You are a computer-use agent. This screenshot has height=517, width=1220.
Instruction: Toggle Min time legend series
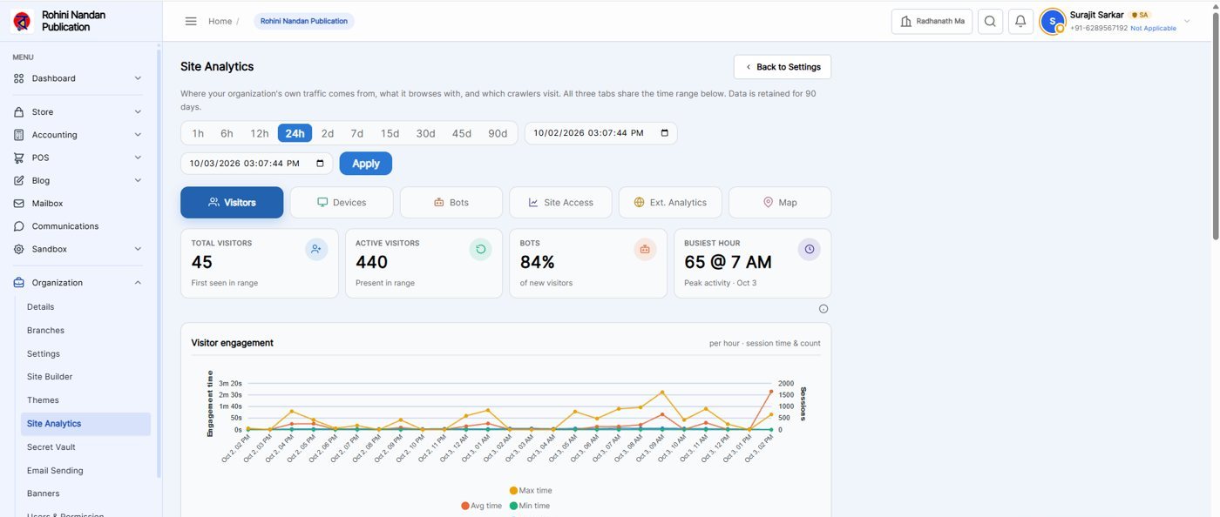click(530, 506)
